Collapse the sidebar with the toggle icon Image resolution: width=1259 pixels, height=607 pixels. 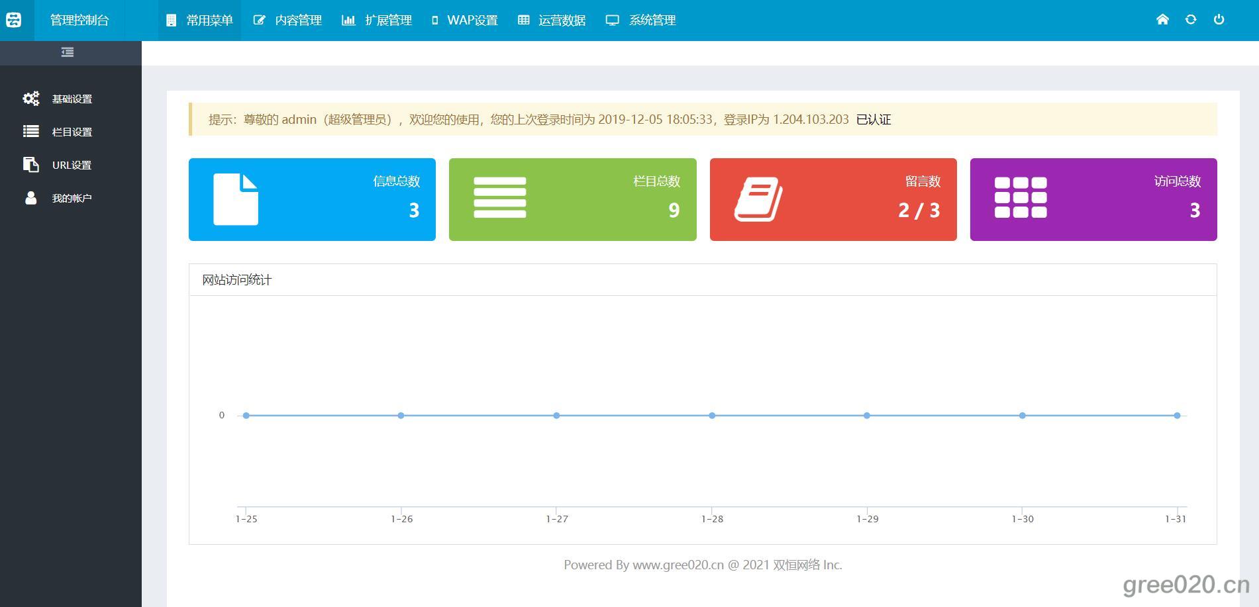point(68,52)
